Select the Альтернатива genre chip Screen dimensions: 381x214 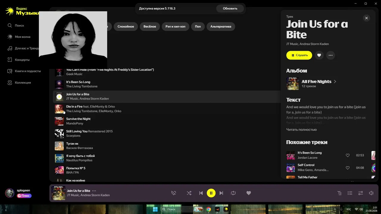(221, 26)
